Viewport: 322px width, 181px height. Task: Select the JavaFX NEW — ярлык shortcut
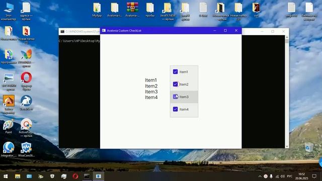tap(168, 12)
